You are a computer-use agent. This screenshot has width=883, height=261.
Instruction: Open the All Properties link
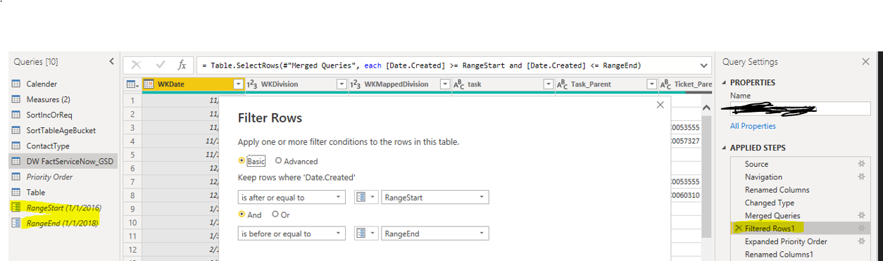(753, 126)
